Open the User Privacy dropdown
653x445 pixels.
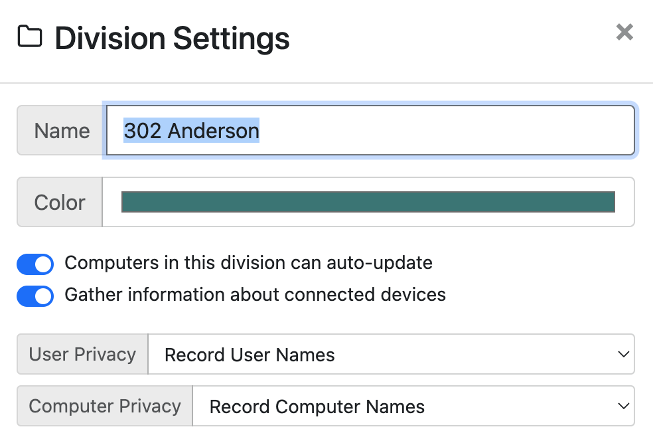pos(391,354)
